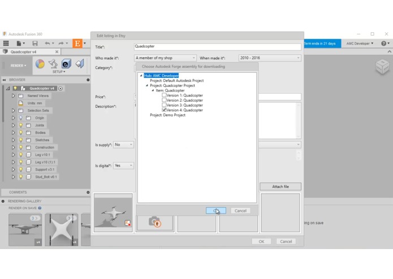Viewport: 393px width, 279px height.
Task: Collapse Project: Quadcopter Project tree arrow
Action: (147, 85)
